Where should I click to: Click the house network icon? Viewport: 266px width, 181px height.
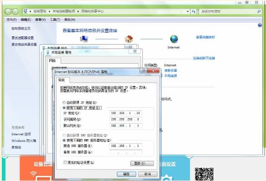tap(129, 39)
